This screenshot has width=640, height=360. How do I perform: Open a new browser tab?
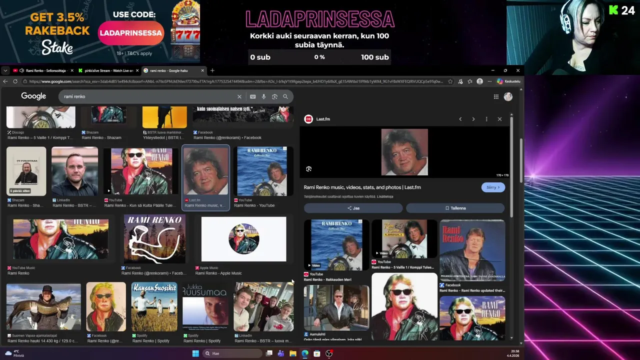click(x=212, y=70)
